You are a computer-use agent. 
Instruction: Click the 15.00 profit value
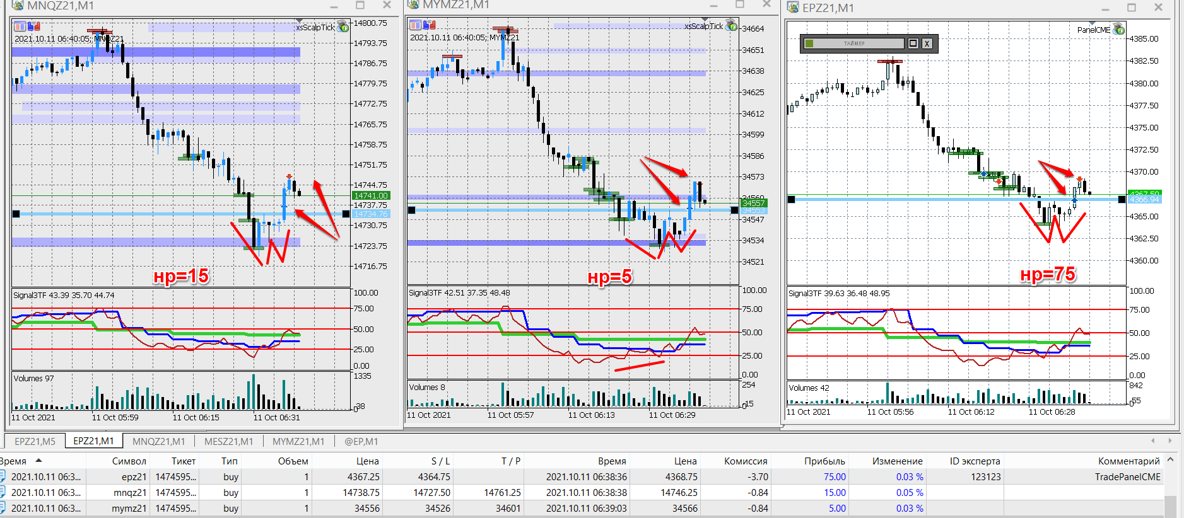pyautogui.click(x=835, y=492)
